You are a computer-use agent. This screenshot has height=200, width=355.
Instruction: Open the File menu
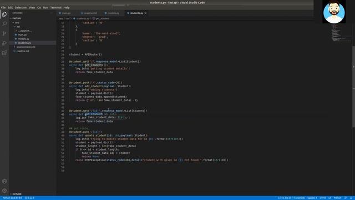pyautogui.click(x=3, y=7)
